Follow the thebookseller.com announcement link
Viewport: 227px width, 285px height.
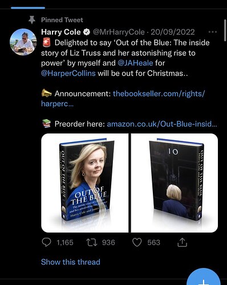[x=123, y=99]
